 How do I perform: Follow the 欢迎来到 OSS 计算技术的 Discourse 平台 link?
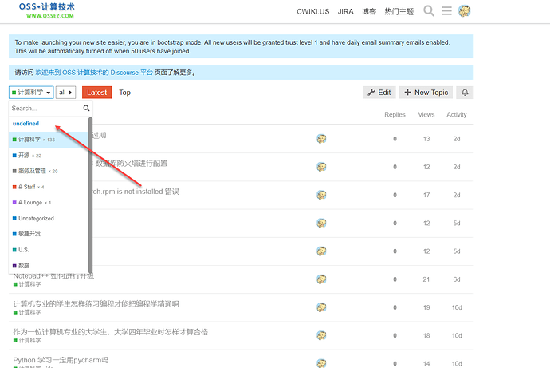[94, 73]
